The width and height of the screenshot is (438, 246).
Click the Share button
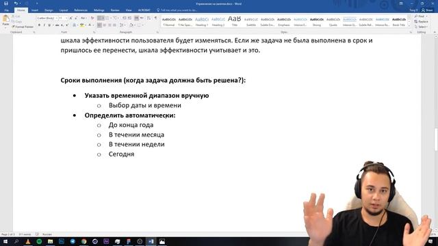[427, 10]
